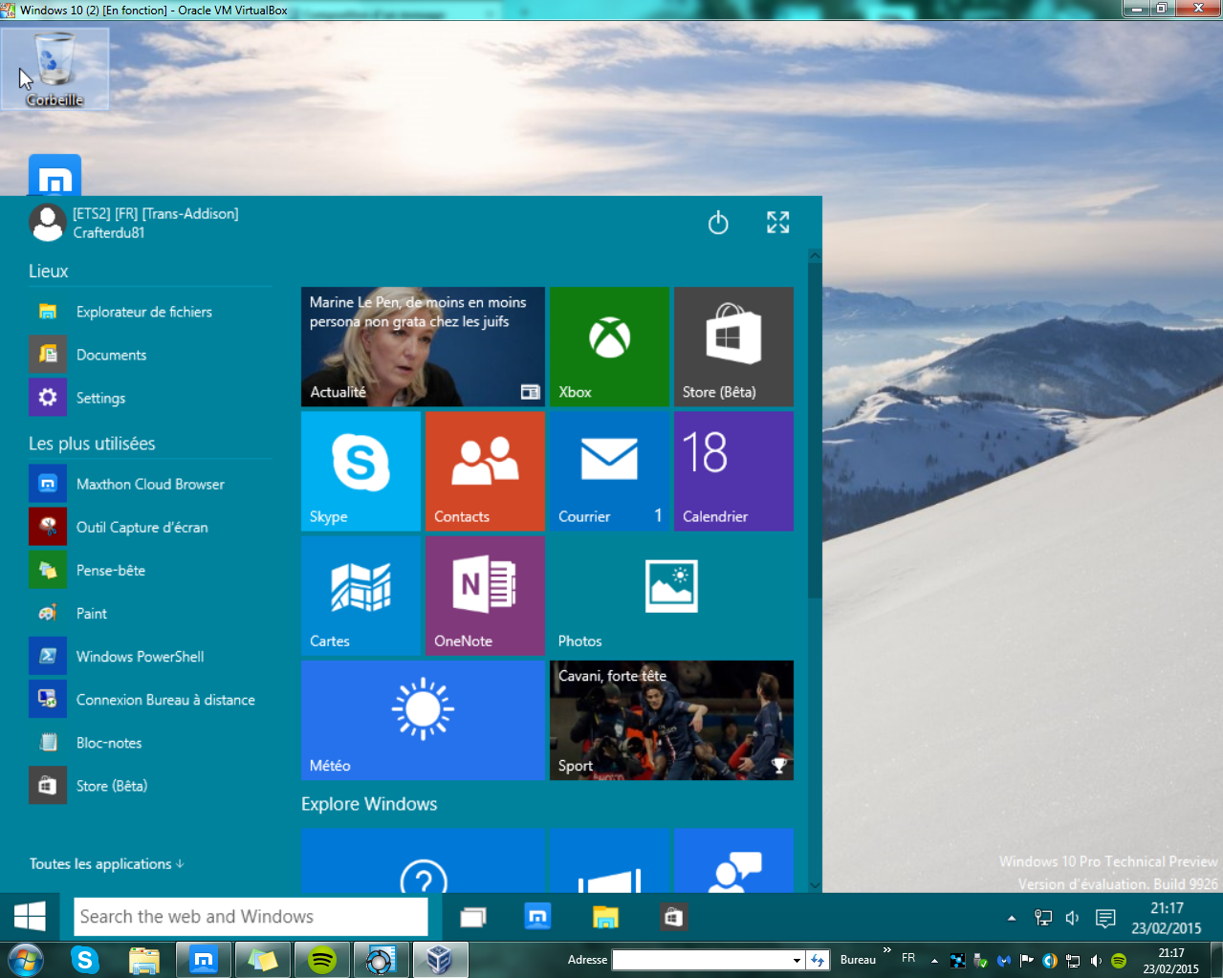Open the Adresse bar dropdown arrow
Viewport: 1223px width, 978px height.
click(797, 961)
